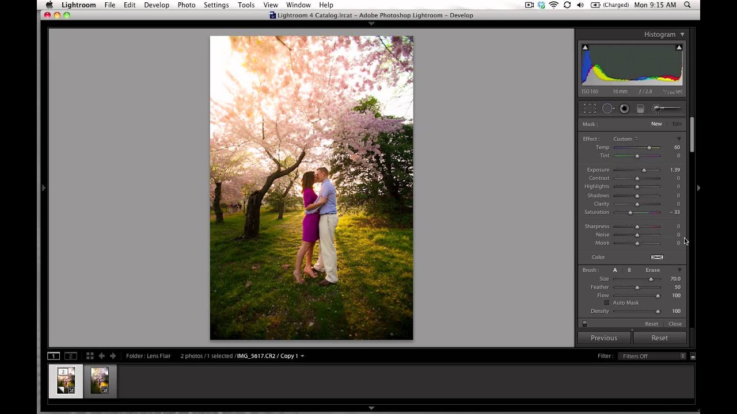Open the Effect Custom preset dropdown
Viewport: 737px width, 414px height.
click(625, 139)
